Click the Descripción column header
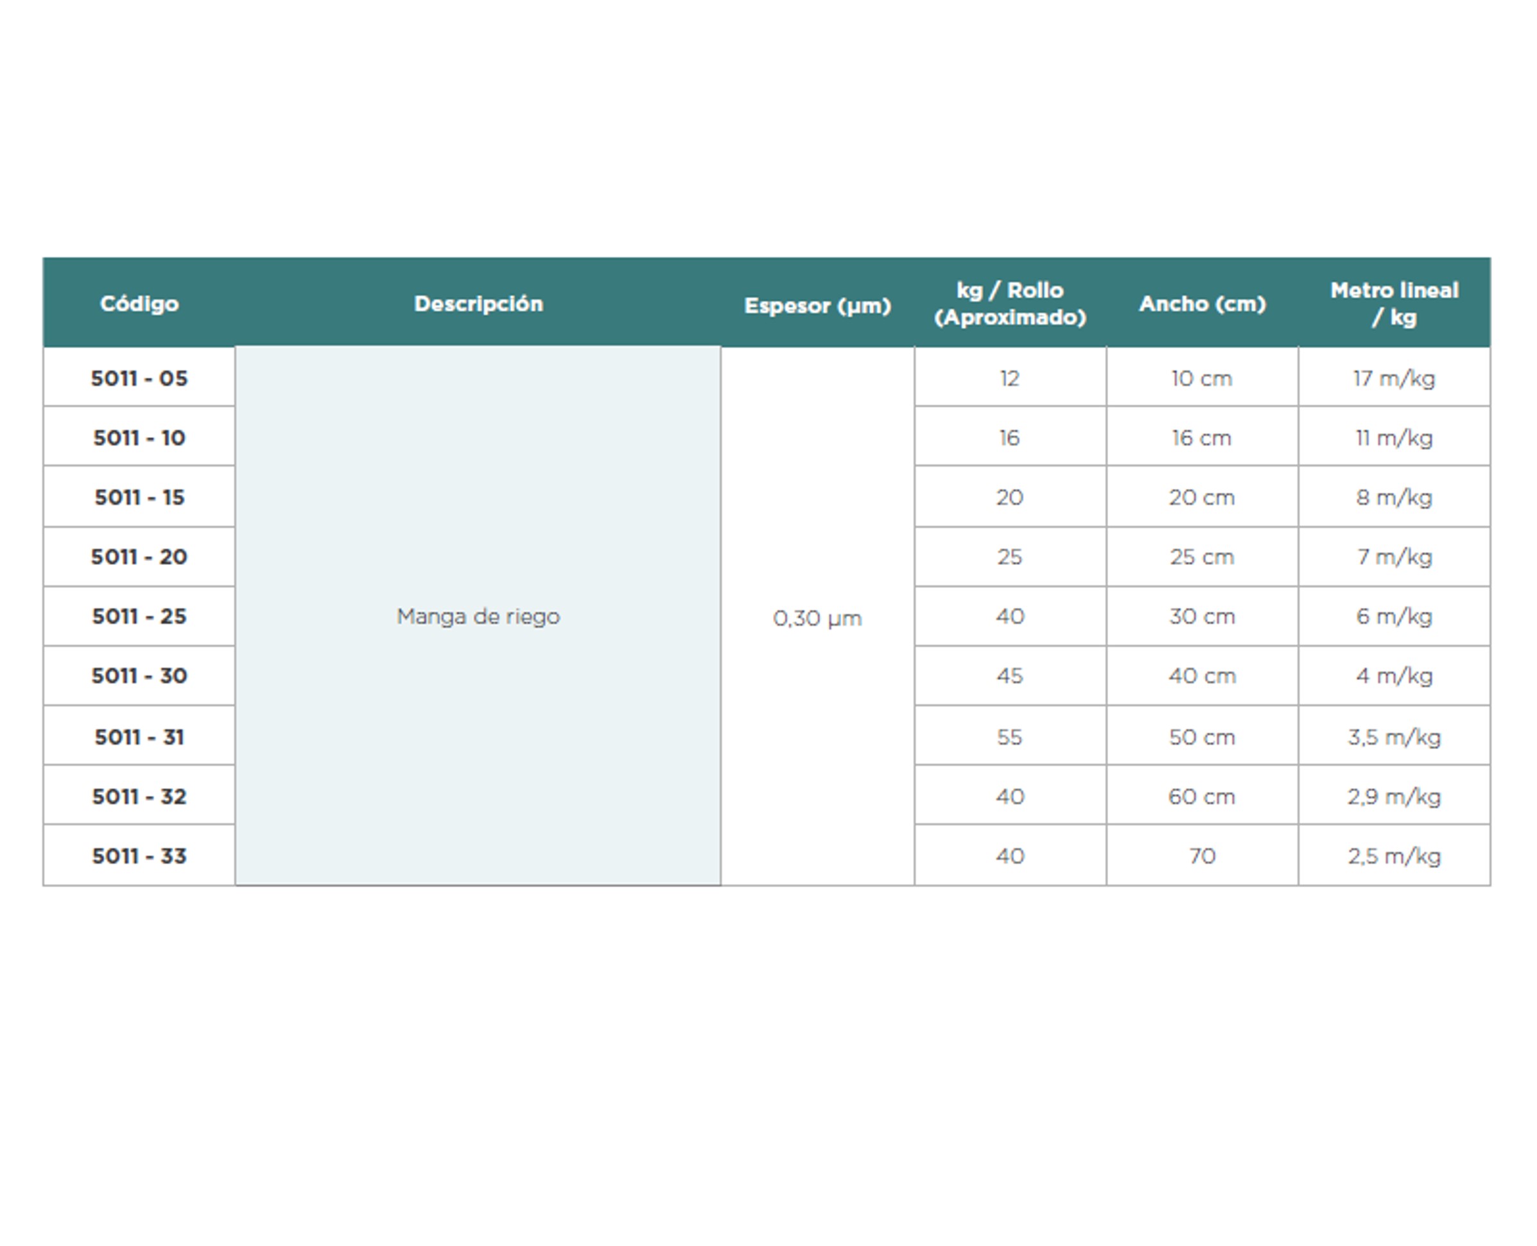Viewport: 1537px width, 1246px height. click(x=478, y=304)
